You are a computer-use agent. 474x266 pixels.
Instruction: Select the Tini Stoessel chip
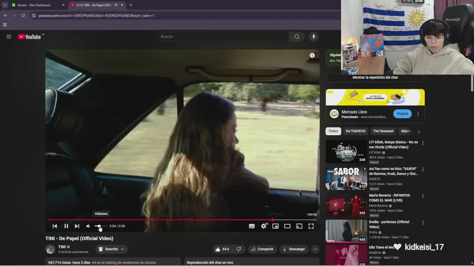click(383, 131)
